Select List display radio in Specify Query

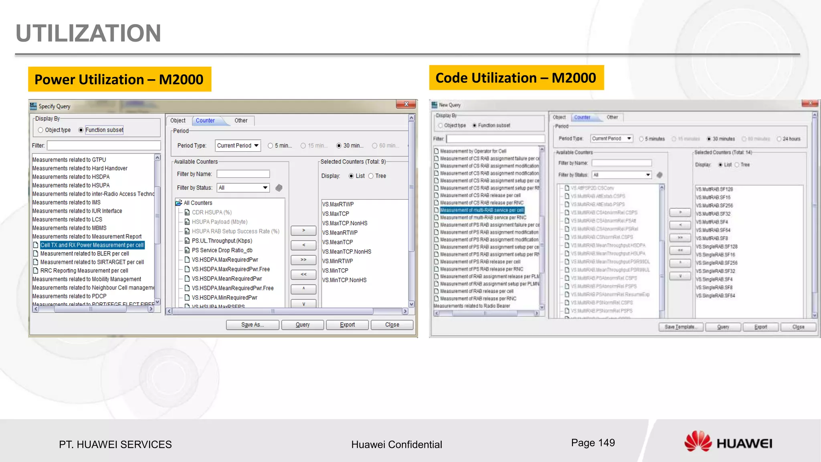tap(351, 176)
